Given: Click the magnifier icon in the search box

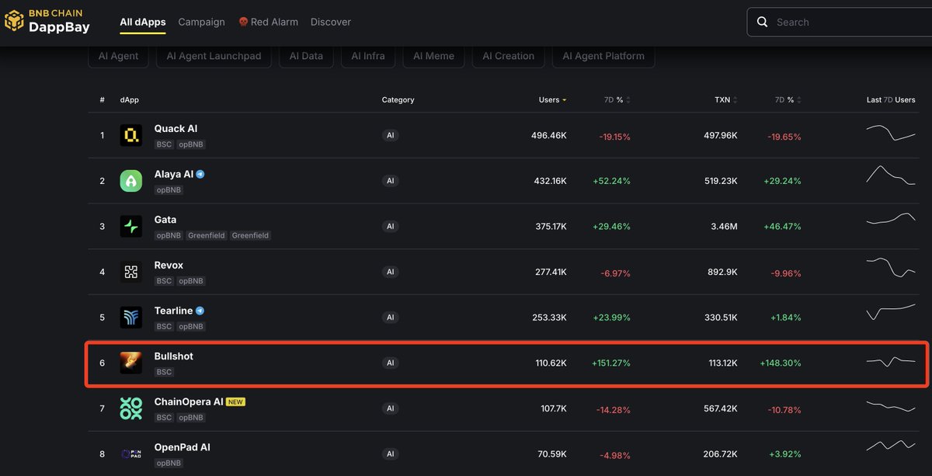Looking at the screenshot, I should [763, 23].
